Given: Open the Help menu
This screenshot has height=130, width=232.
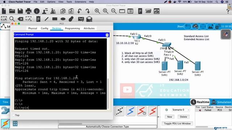Looking at the screenshot, I should 91,2.
